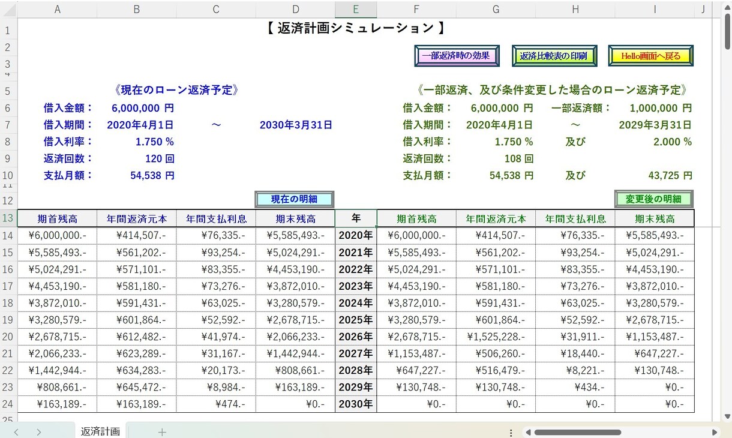Click the 2026年 year cell
The image size is (732, 438).
click(x=356, y=337)
